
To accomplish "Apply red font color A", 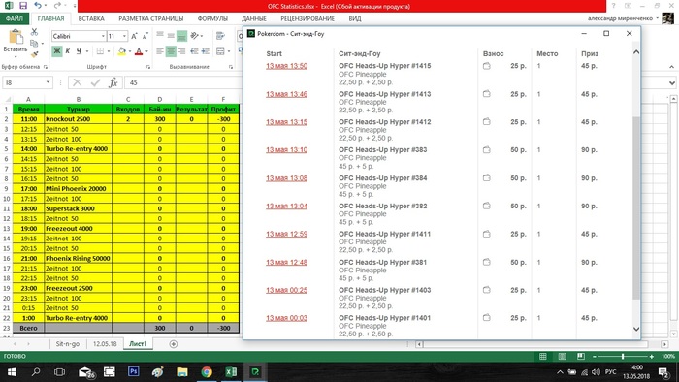I will (139, 51).
